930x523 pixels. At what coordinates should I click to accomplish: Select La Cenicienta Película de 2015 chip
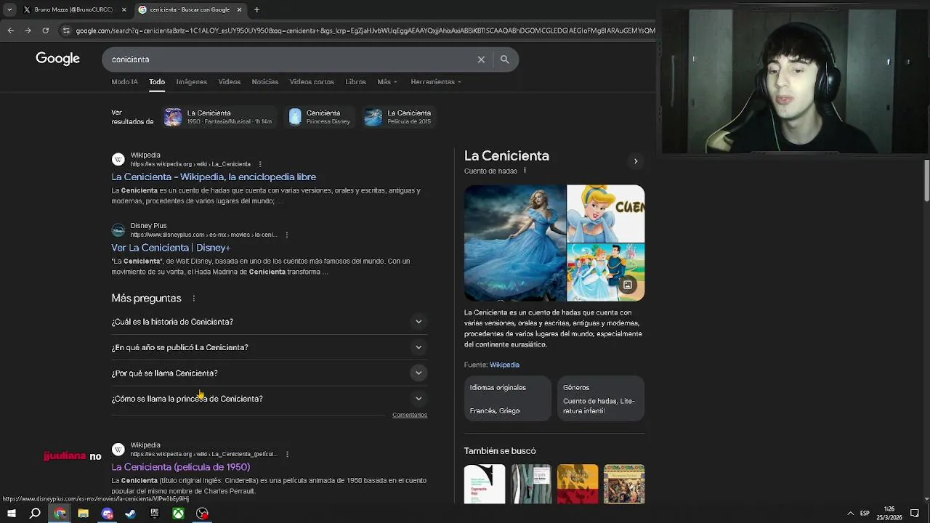point(398,117)
